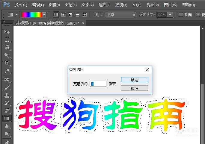205x144 pixels.
Task: Open the gradient picker dropdown arrow
Action: (x=44, y=15)
